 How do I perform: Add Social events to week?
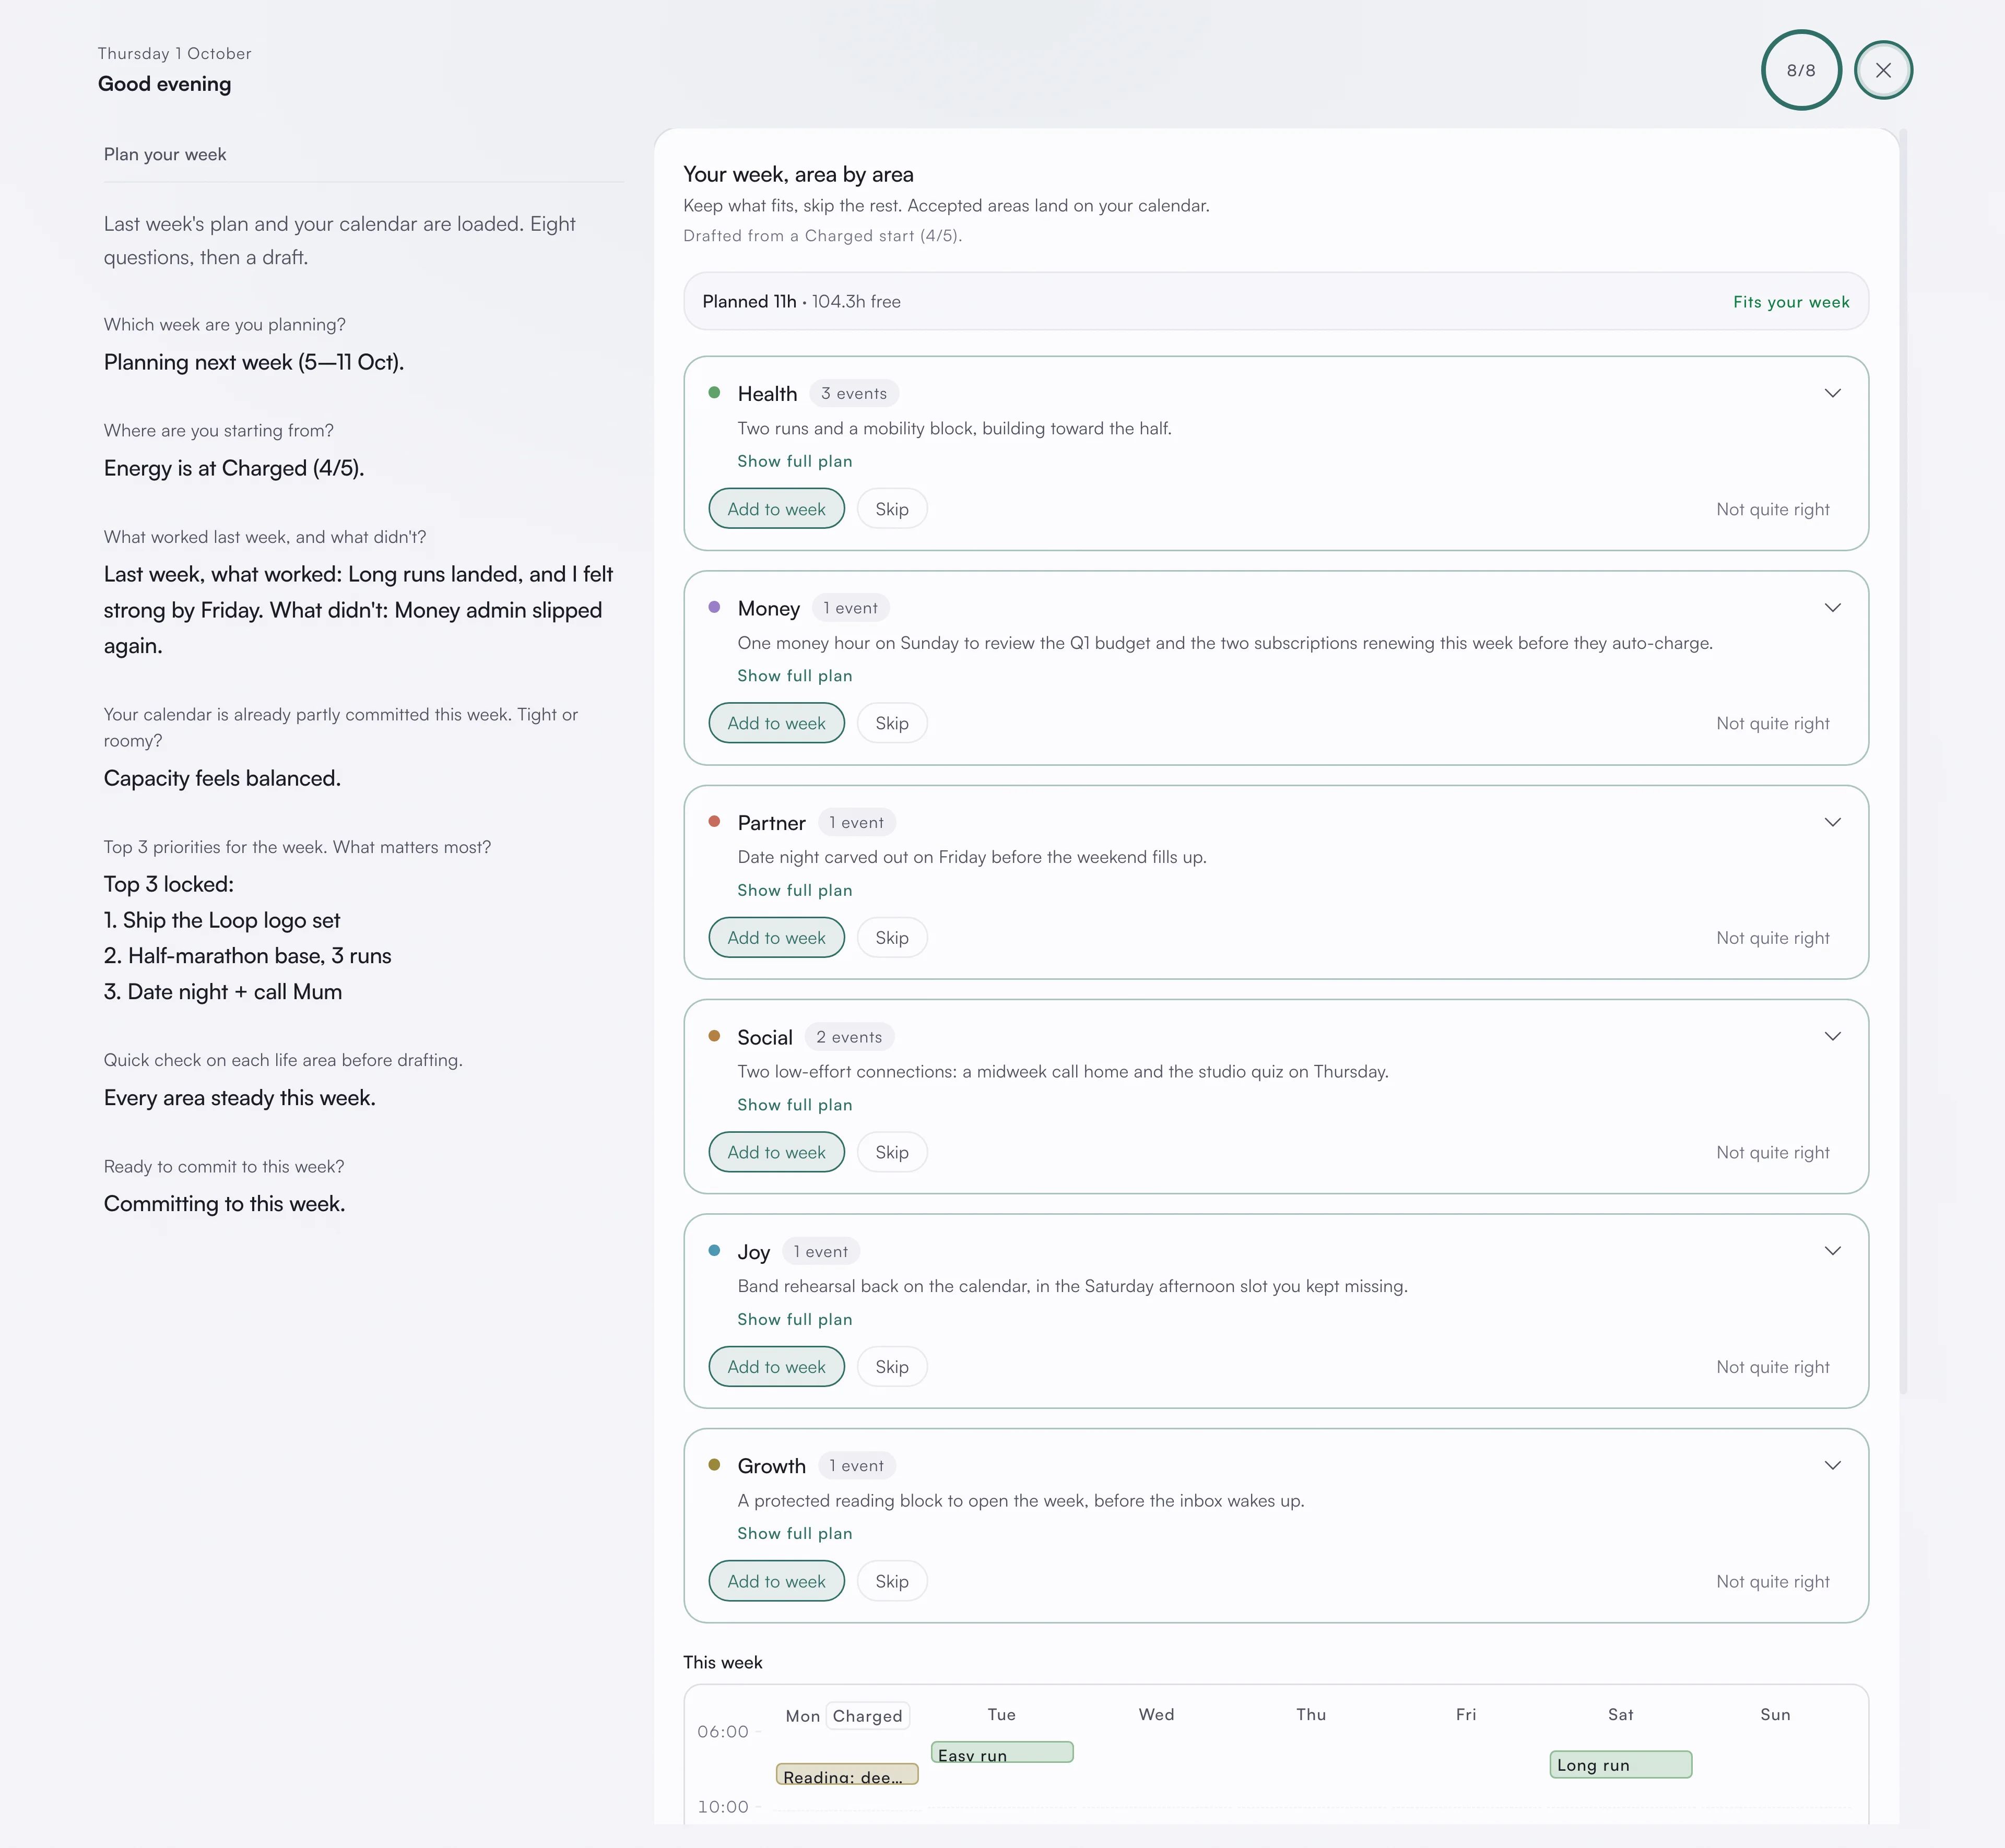pyautogui.click(x=776, y=1152)
